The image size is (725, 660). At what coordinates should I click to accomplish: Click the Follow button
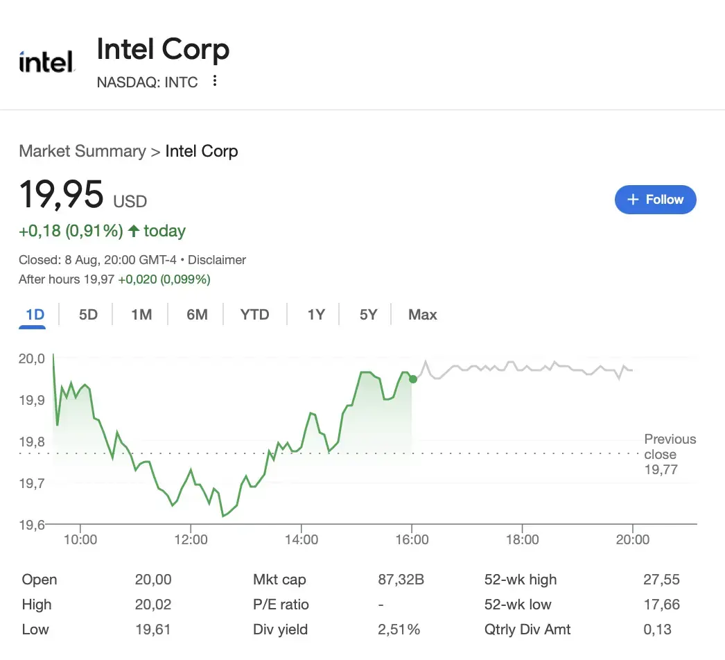coord(655,200)
